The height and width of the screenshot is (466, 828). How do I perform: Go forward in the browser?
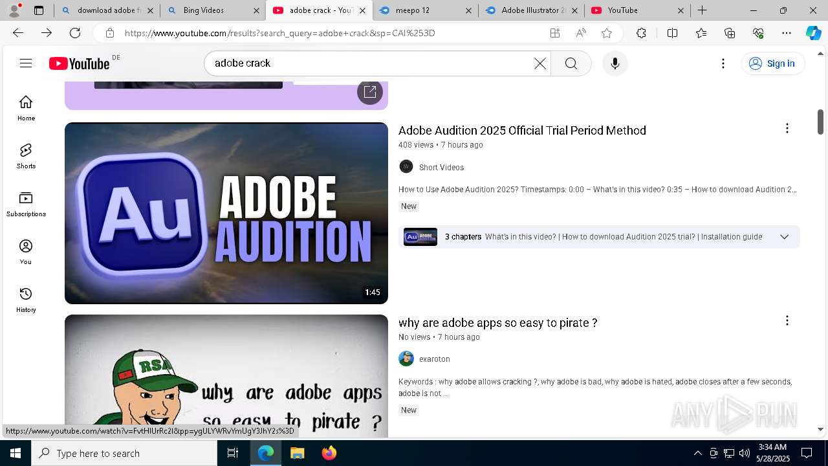(47, 33)
